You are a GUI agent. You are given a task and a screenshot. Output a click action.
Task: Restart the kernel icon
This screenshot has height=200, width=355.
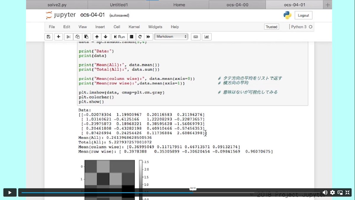140,37
